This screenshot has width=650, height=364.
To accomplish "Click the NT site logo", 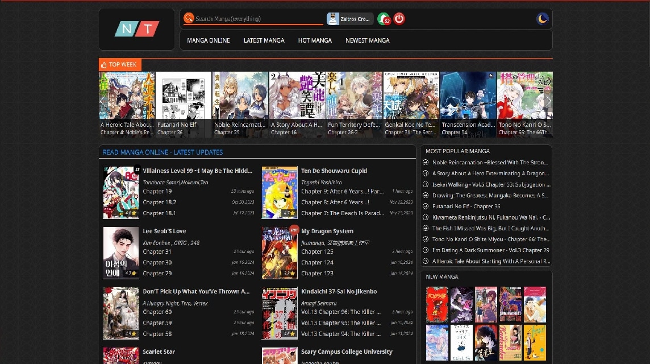I will click(x=136, y=29).
